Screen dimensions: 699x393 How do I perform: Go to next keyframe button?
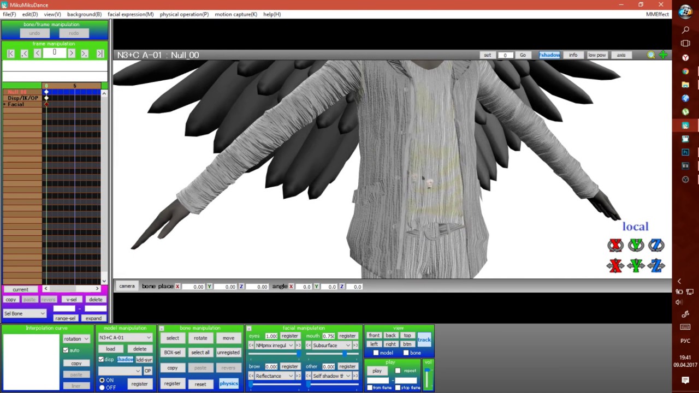(x=84, y=53)
